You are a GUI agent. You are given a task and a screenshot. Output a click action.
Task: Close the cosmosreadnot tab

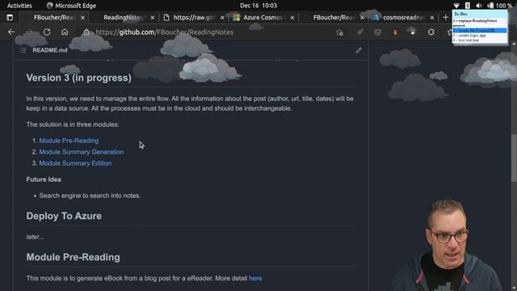[x=432, y=18]
